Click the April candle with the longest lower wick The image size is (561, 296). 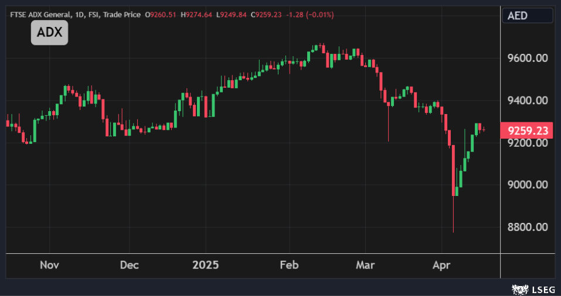453,175
